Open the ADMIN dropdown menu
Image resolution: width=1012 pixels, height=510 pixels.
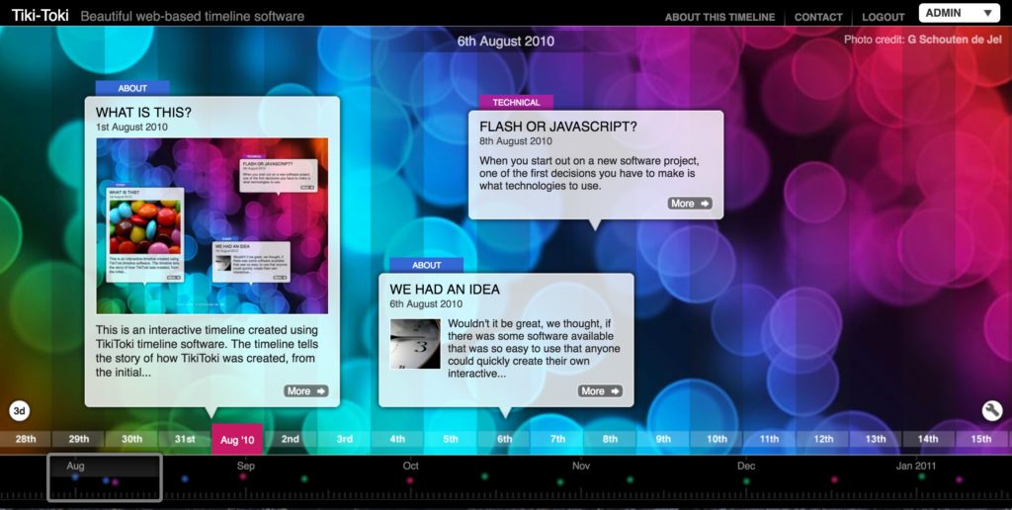coord(959,13)
